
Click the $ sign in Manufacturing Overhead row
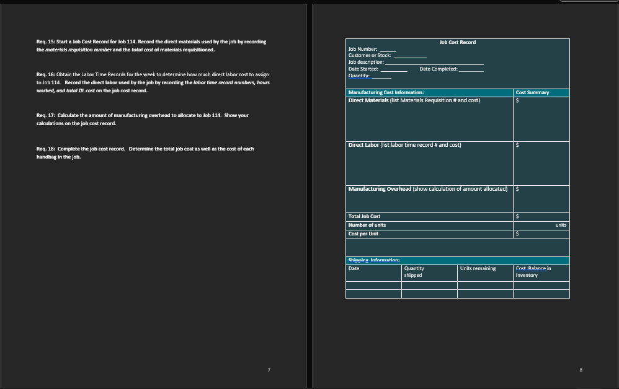click(517, 189)
